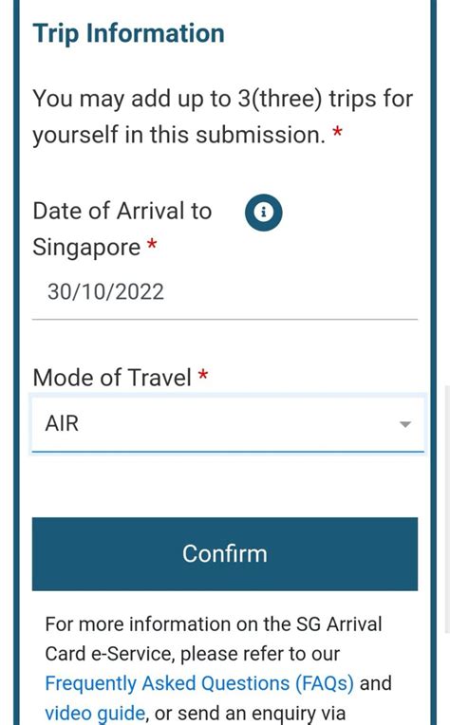Open the Mode of Travel dropdown
This screenshot has height=725, width=450.
[228, 423]
